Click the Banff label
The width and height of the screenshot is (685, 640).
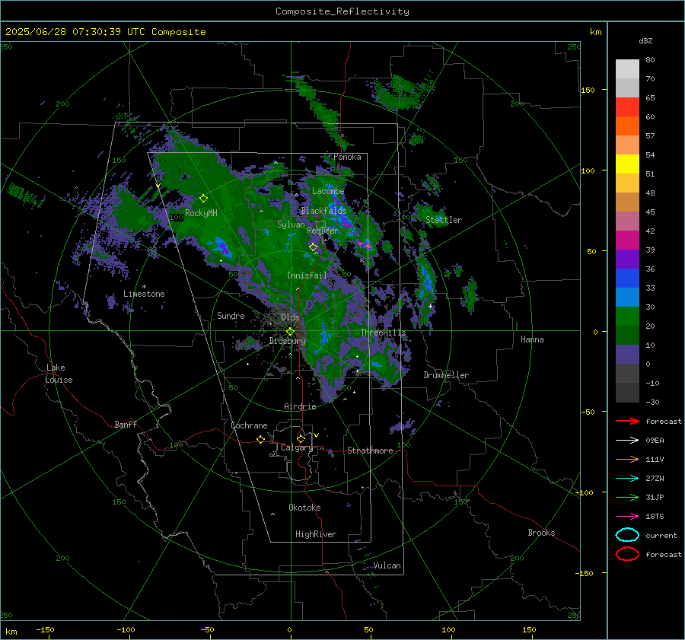126,424
